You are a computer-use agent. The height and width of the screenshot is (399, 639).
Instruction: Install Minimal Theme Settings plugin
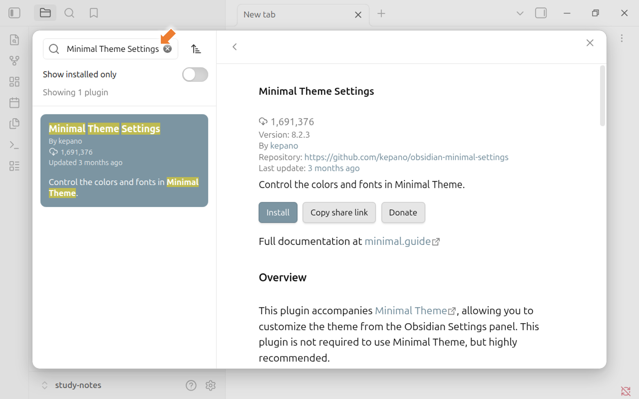coord(278,213)
